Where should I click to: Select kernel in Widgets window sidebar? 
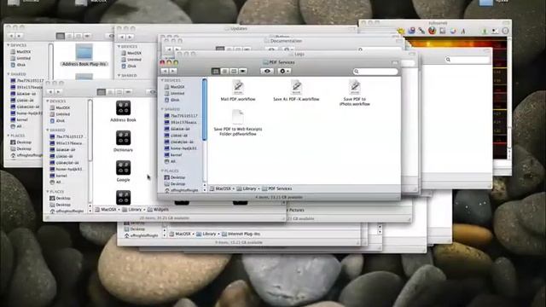tap(59, 176)
